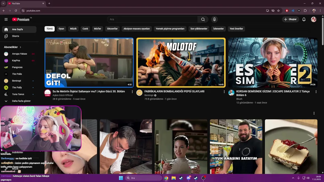This screenshot has width=324, height=182.
Task: Open Chrome extensions puzzle icon
Action: [305, 11]
